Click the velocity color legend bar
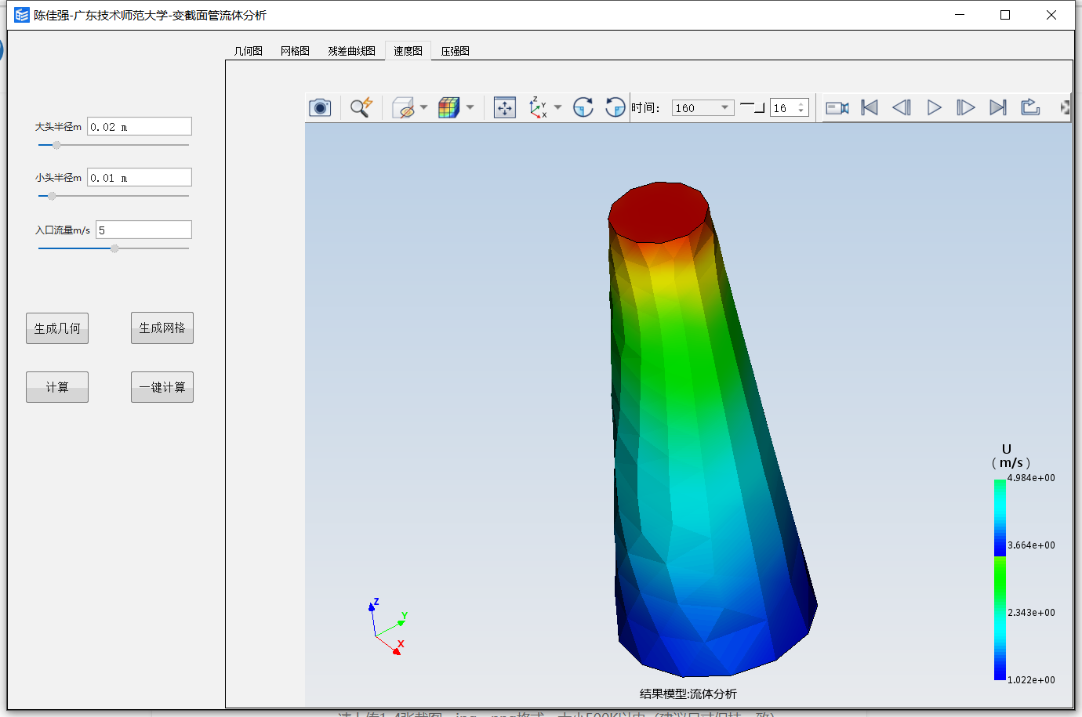Viewport: 1082px width, 717px height. 1000,579
